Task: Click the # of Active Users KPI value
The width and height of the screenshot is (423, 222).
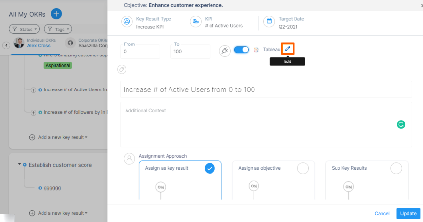Action: coord(224,26)
